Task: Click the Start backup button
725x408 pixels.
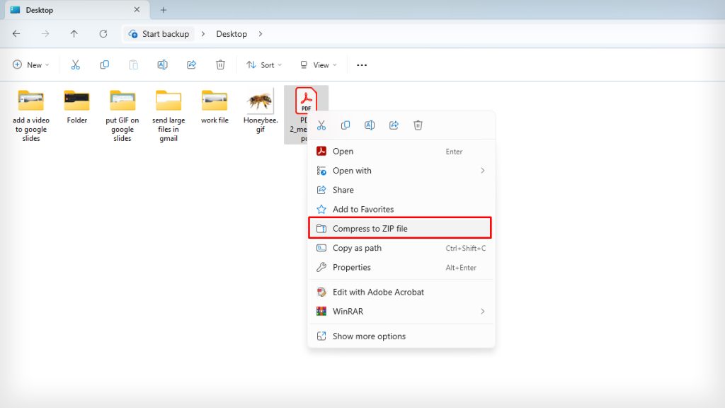Action: pyautogui.click(x=159, y=33)
